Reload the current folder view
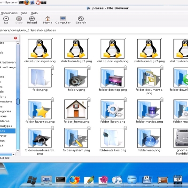The image size is (188, 188). [x=32, y=20]
